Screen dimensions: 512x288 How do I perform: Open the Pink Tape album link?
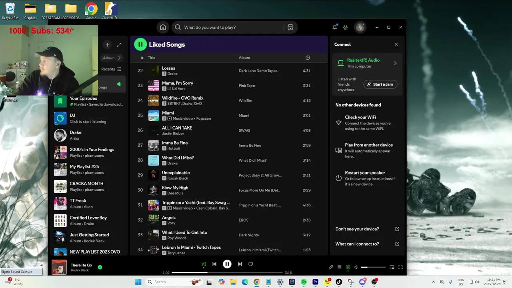pos(247,86)
